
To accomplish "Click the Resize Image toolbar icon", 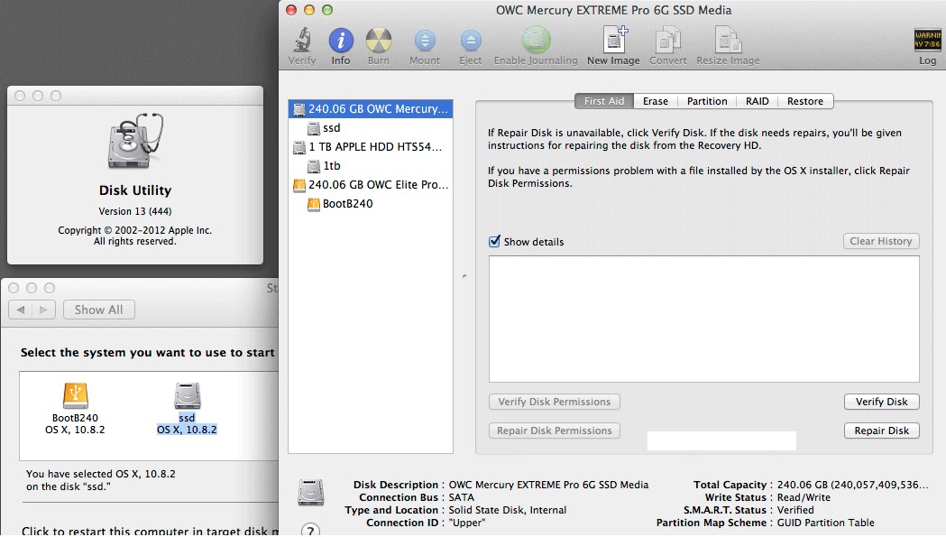I will [728, 40].
